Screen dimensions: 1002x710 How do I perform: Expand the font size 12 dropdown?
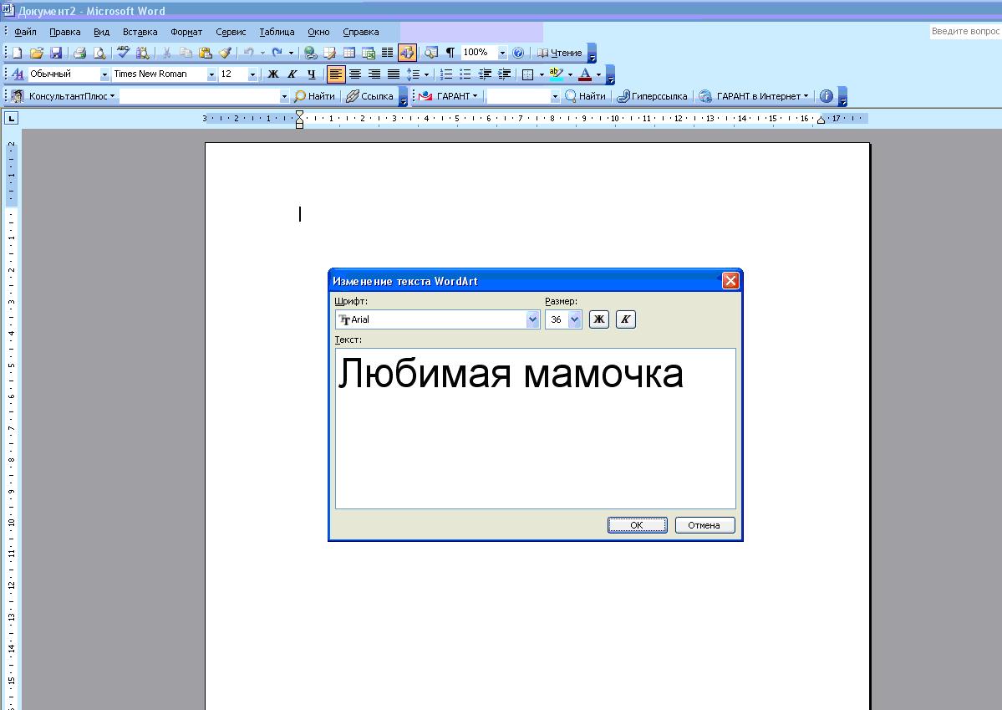pyautogui.click(x=252, y=74)
